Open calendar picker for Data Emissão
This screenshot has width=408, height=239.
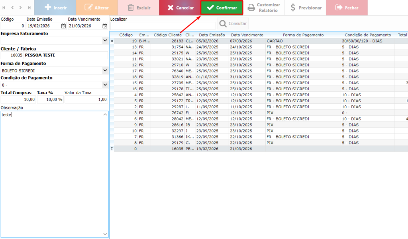(x=63, y=26)
